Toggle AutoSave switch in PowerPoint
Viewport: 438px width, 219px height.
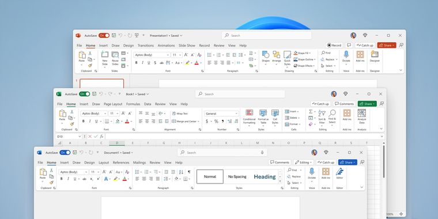coord(104,36)
